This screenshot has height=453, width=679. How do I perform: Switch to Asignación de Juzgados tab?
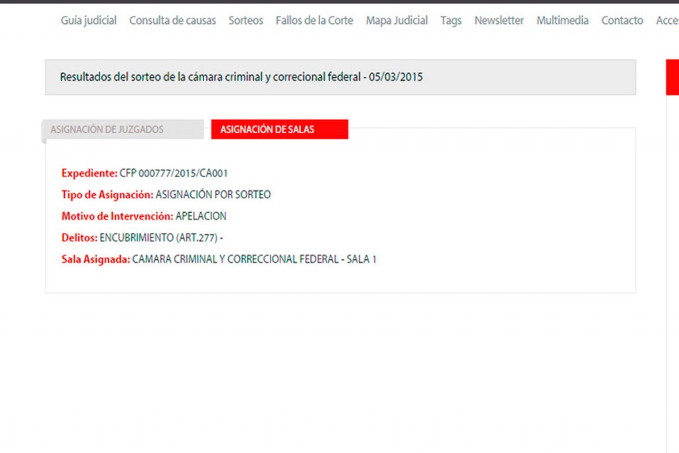pyautogui.click(x=123, y=129)
